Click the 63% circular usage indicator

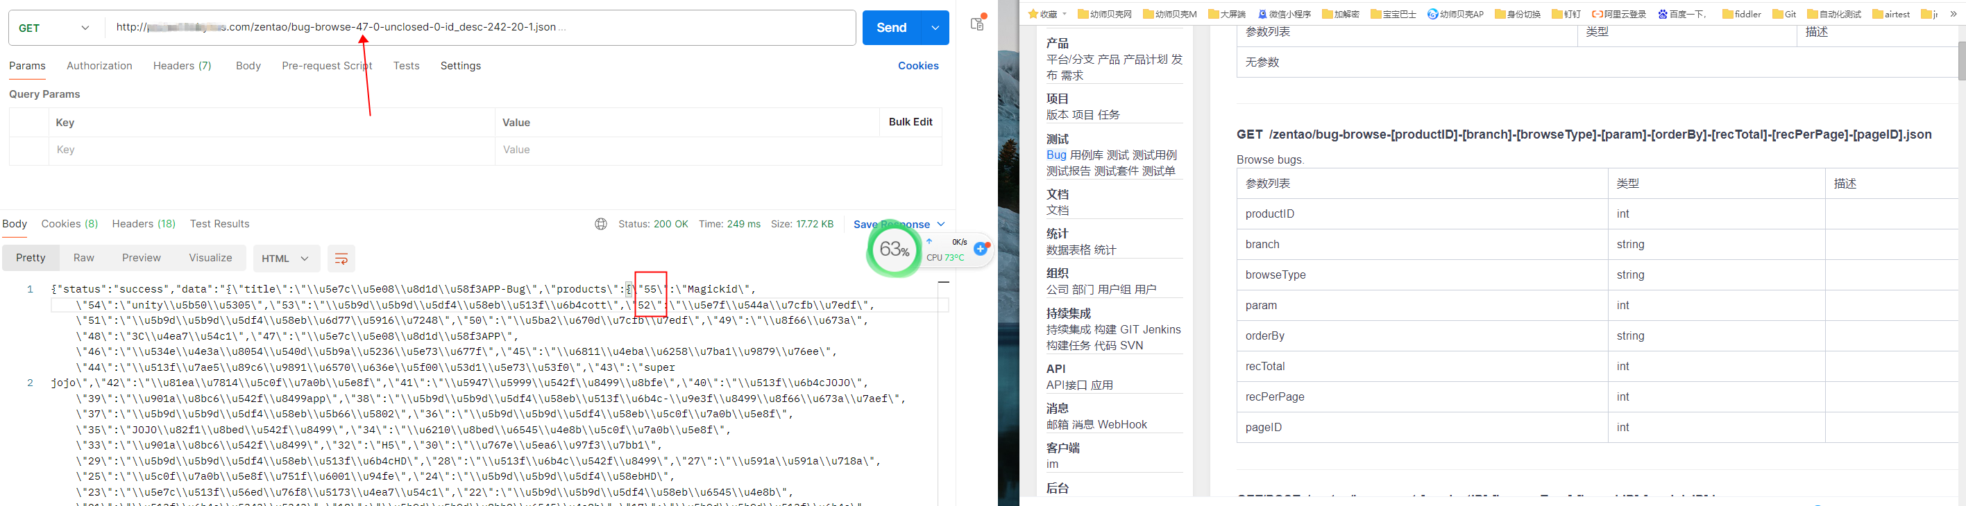pyautogui.click(x=894, y=250)
